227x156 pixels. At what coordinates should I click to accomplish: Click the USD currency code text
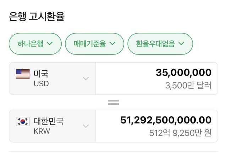coord(41,84)
